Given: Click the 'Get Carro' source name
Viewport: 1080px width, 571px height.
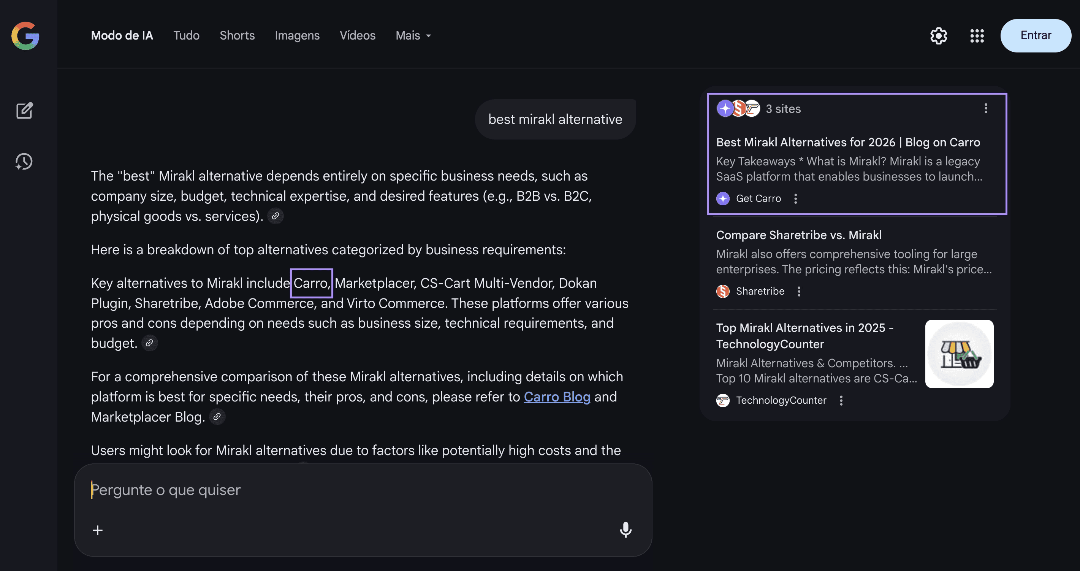Looking at the screenshot, I should [759, 198].
